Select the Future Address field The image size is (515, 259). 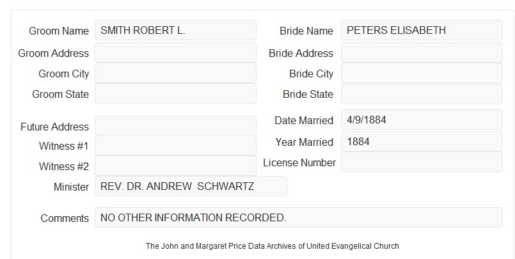click(x=175, y=126)
